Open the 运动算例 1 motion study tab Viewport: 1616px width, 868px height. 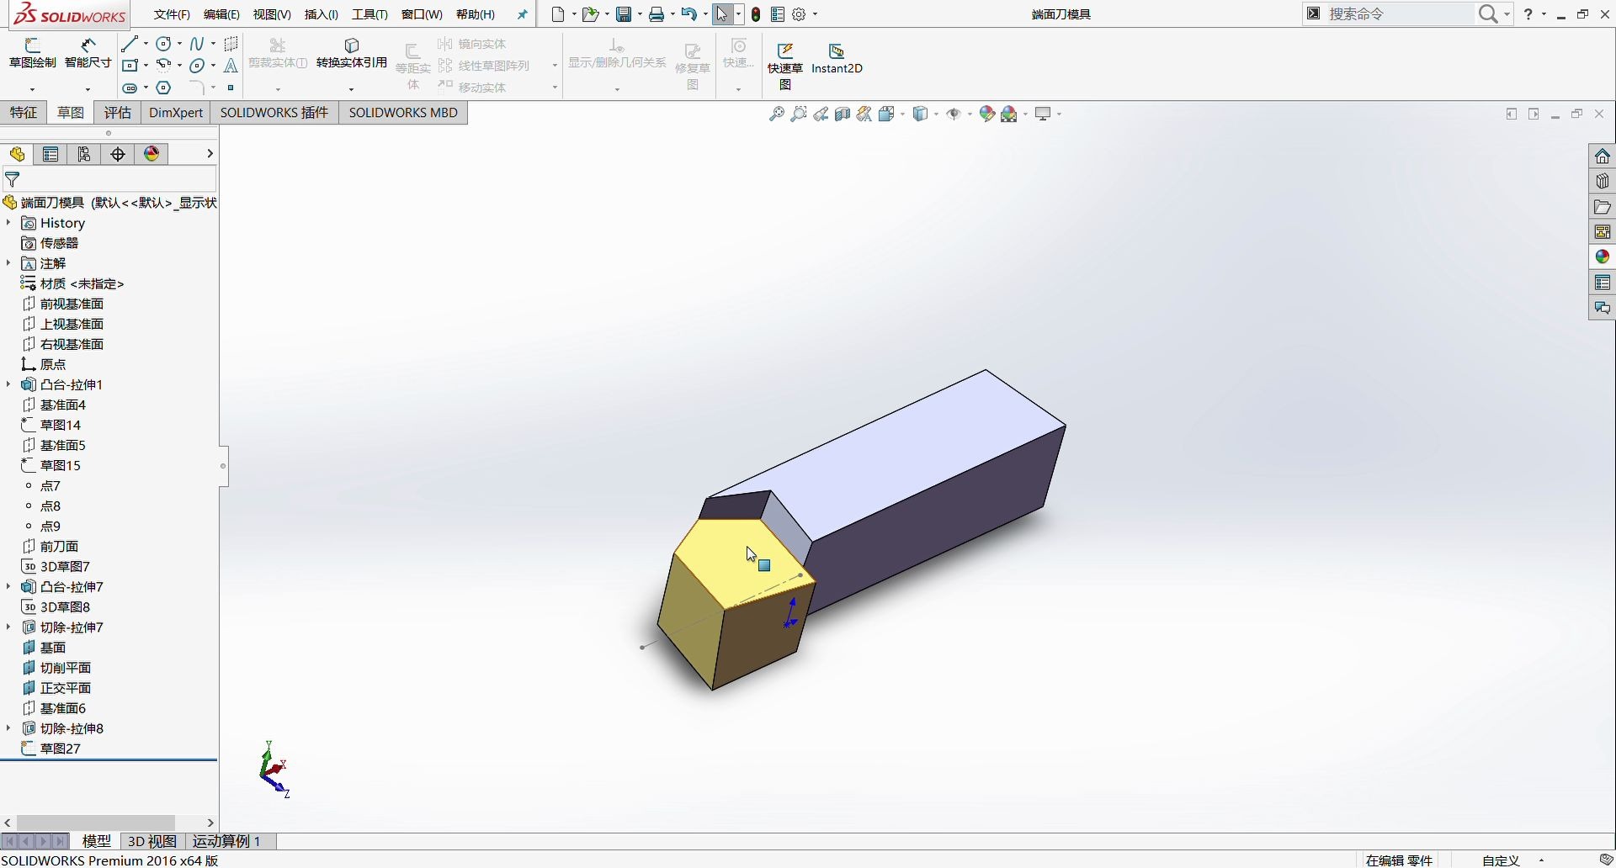tap(227, 841)
